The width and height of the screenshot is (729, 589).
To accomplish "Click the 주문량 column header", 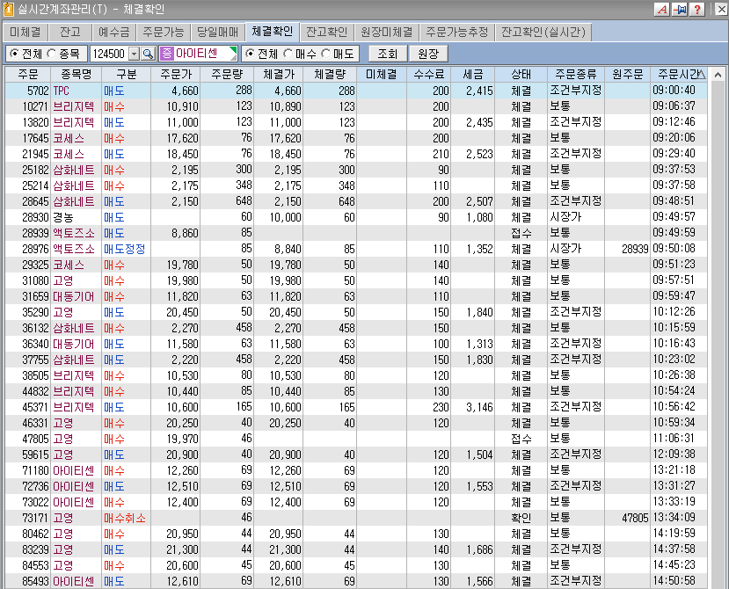I will 227,75.
